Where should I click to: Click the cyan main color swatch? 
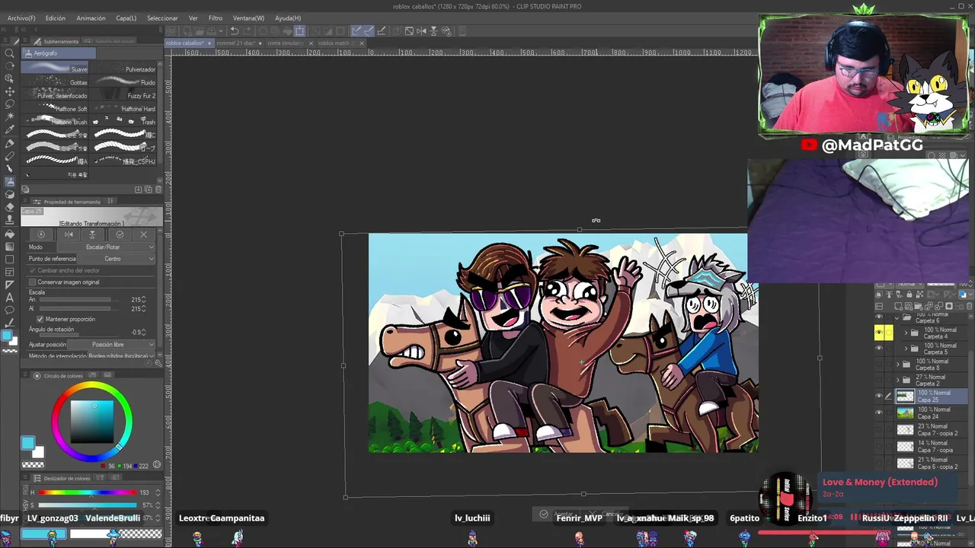coord(27,443)
